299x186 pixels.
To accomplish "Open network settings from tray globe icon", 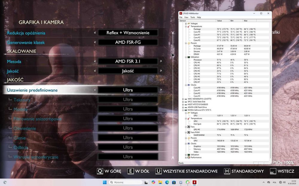I will click(280, 182).
